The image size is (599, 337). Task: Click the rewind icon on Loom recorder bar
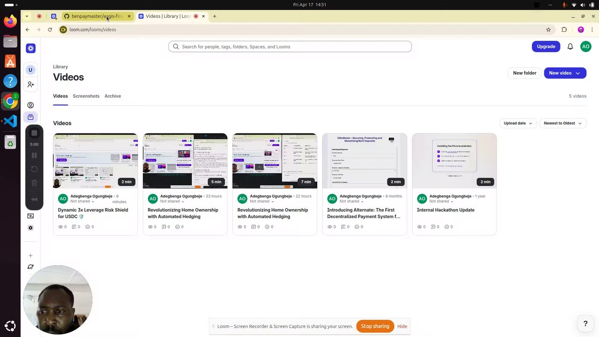point(34,199)
